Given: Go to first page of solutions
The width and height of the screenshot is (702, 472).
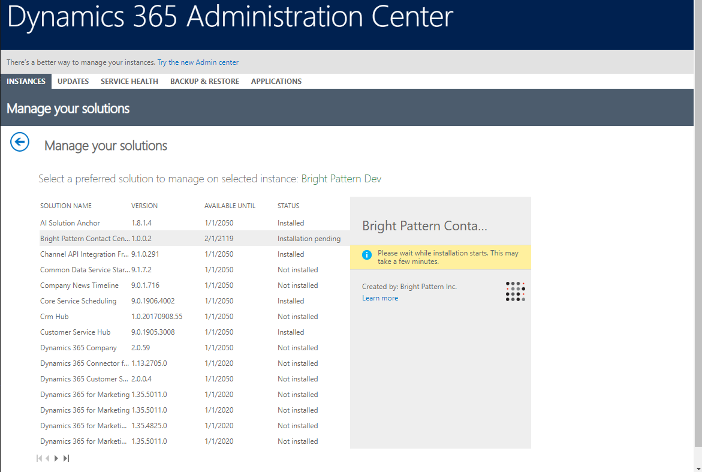Looking at the screenshot, I should pyautogui.click(x=40, y=458).
